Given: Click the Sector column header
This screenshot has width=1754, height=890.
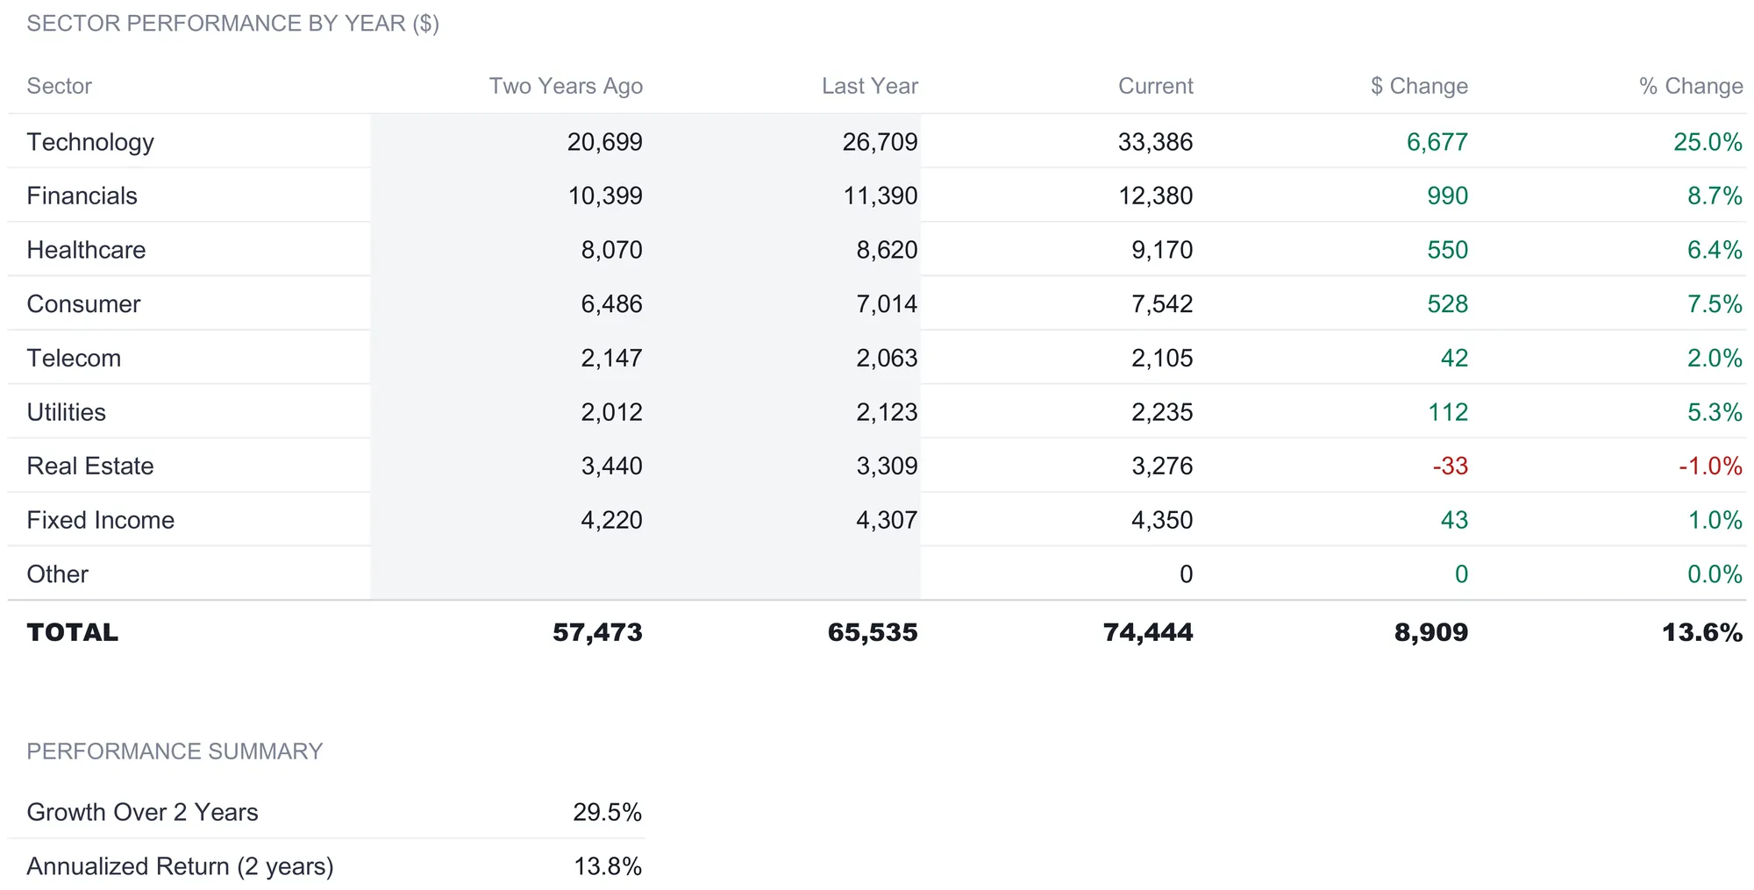Looking at the screenshot, I should coord(59,86).
